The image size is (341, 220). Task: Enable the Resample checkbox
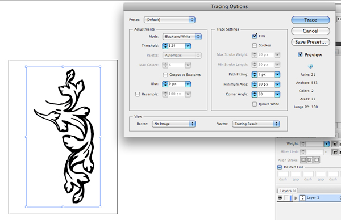(x=138, y=94)
